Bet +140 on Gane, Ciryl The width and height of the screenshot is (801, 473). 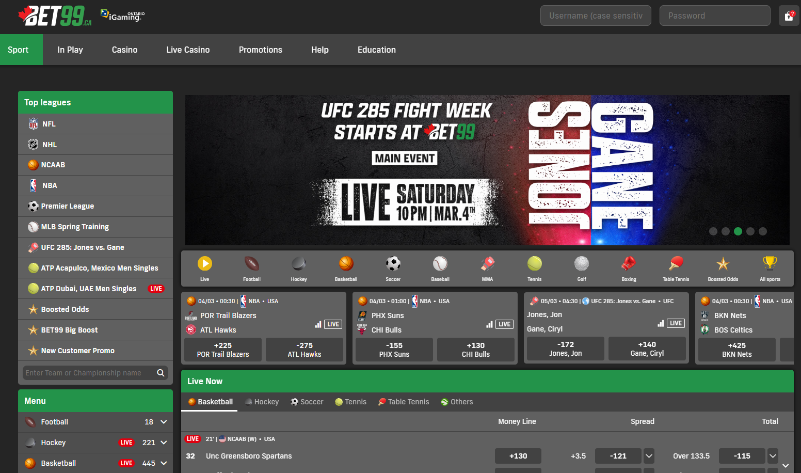647,349
